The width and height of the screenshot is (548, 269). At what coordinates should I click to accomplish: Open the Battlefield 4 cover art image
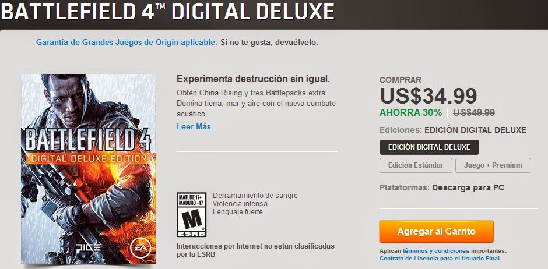click(x=88, y=169)
